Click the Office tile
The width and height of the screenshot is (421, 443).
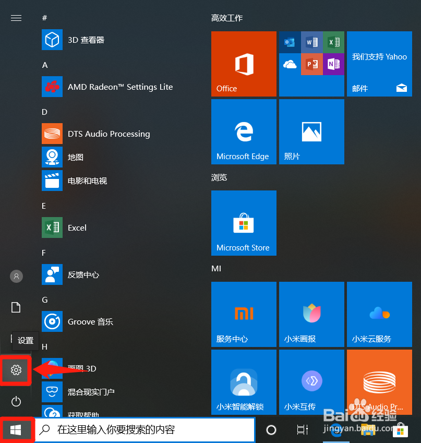tap(244, 64)
